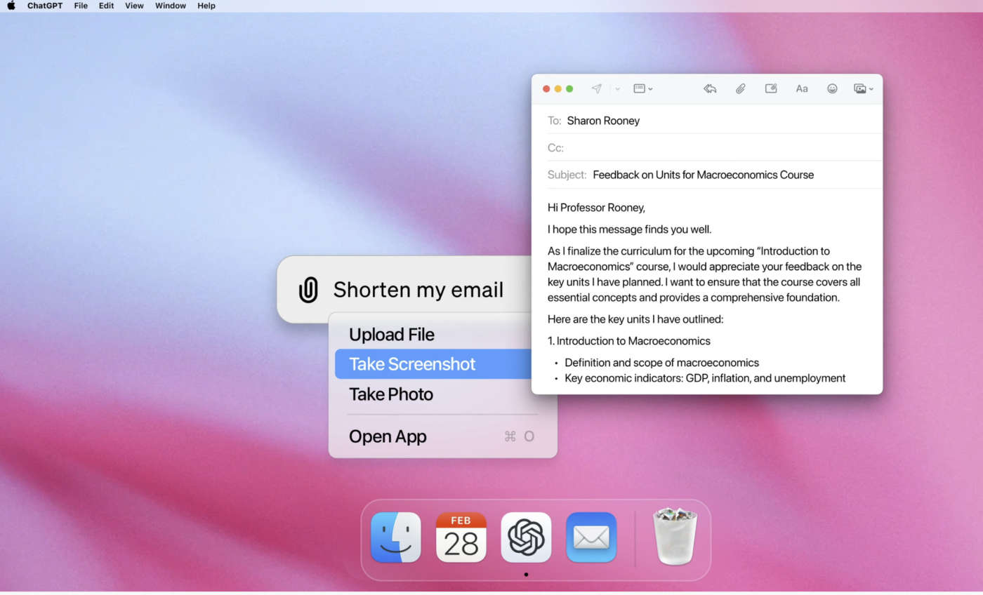Image resolution: width=983 pixels, height=595 pixels.
Task: Open the Edit menu
Action: click(106, 6)
